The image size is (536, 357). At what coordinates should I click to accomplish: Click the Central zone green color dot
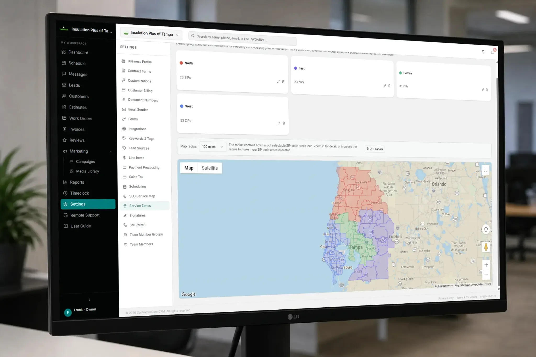click(x=400, y=73)
